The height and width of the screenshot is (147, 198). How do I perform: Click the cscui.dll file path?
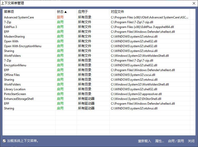(133, 75)
